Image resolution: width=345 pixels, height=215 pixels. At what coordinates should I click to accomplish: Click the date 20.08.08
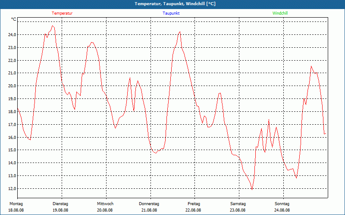click(x=105, y=210)
